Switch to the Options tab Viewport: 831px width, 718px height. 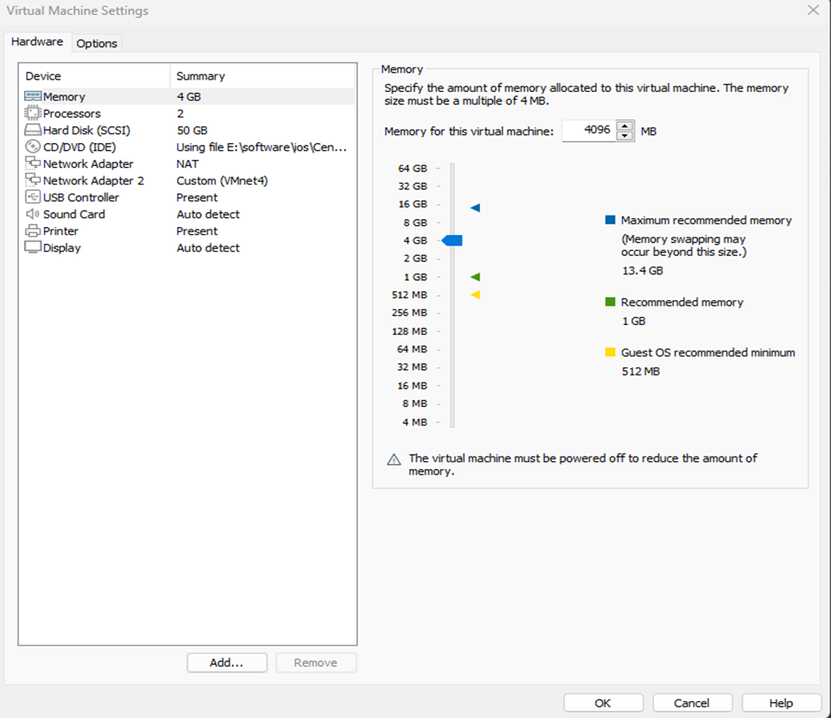tap(96, 43)
